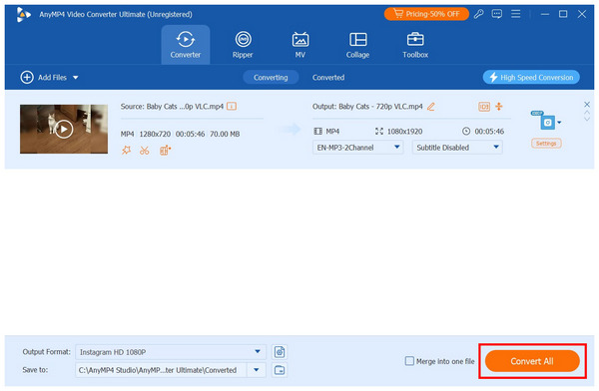
Task: Move the file item down
Action: [x=587, y=119]
